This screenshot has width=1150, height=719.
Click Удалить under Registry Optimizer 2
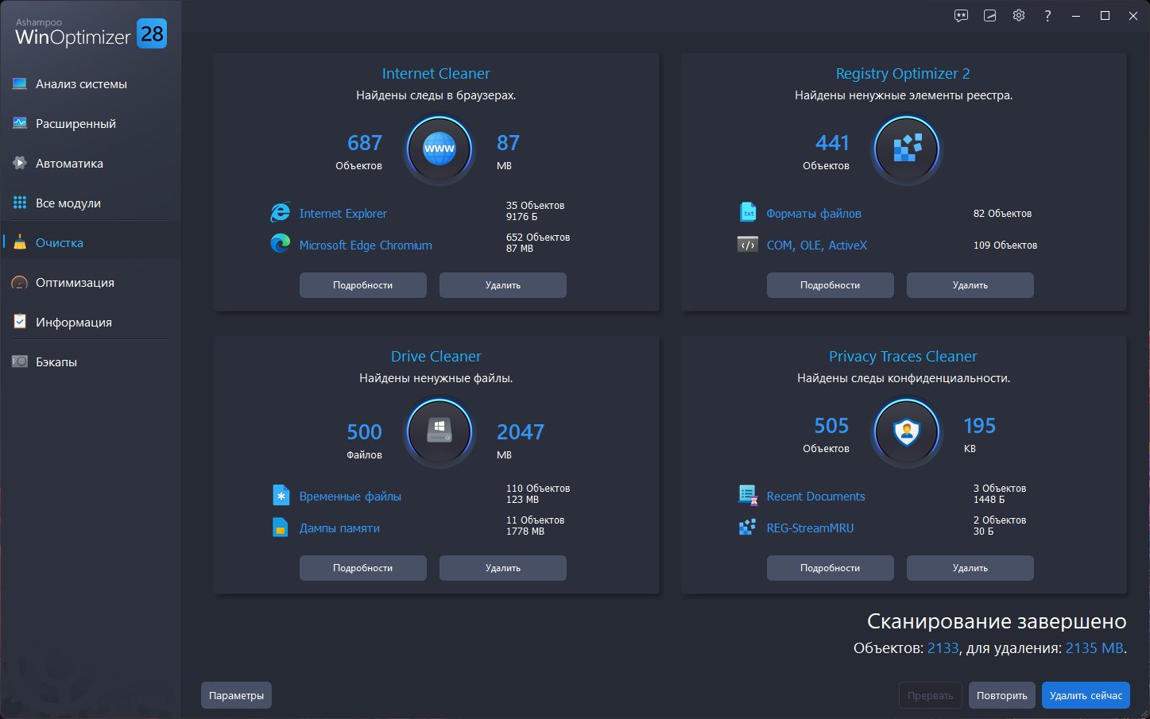point(970,285)
